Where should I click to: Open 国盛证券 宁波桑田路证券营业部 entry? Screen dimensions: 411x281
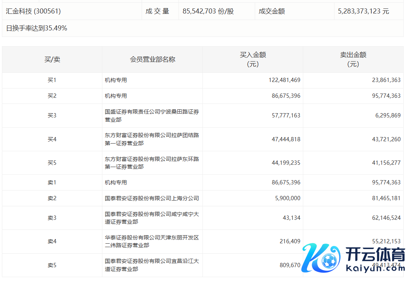[x=152, y=115]
